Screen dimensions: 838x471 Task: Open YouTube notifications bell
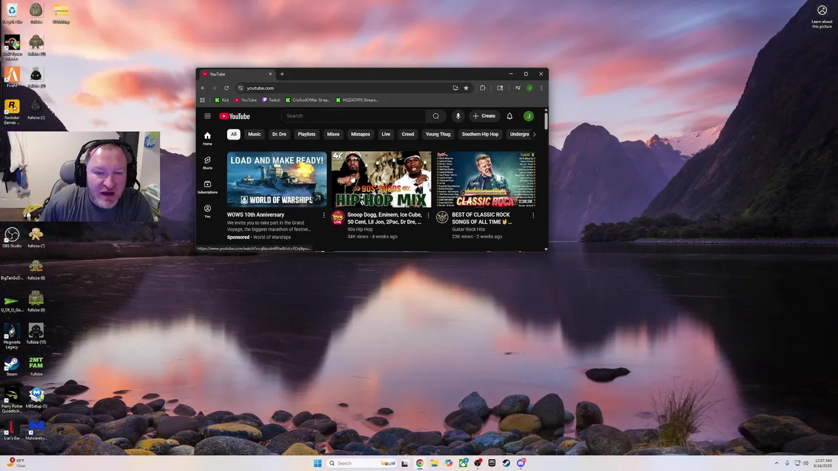tap(509, 116)
